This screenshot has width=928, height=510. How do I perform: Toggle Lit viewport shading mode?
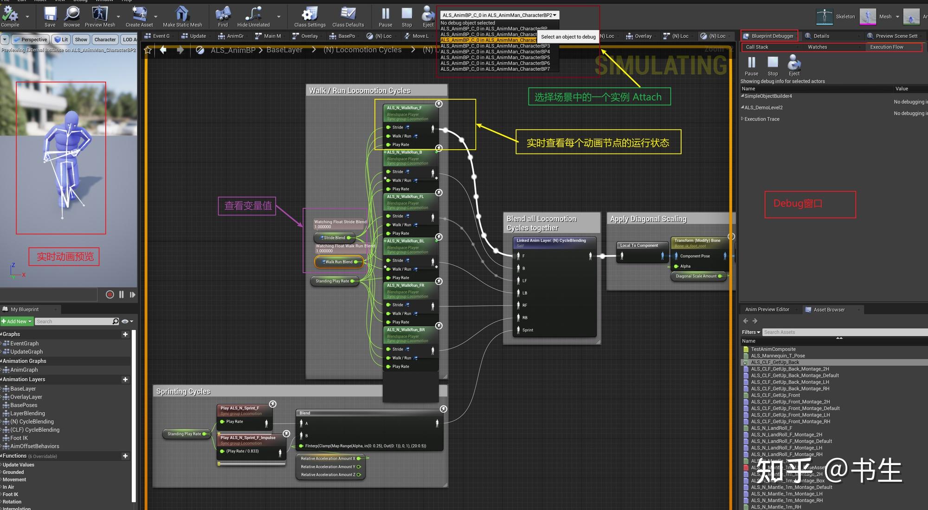click(x=61, y=39)
